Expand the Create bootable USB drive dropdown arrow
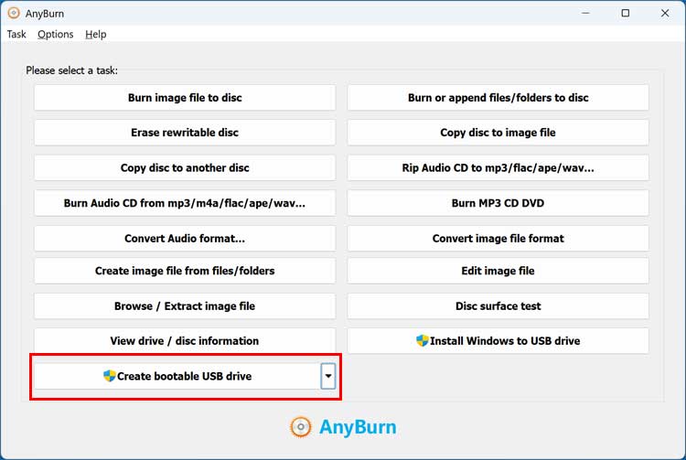The image size is (686, 460). click(x=328, y=376)
